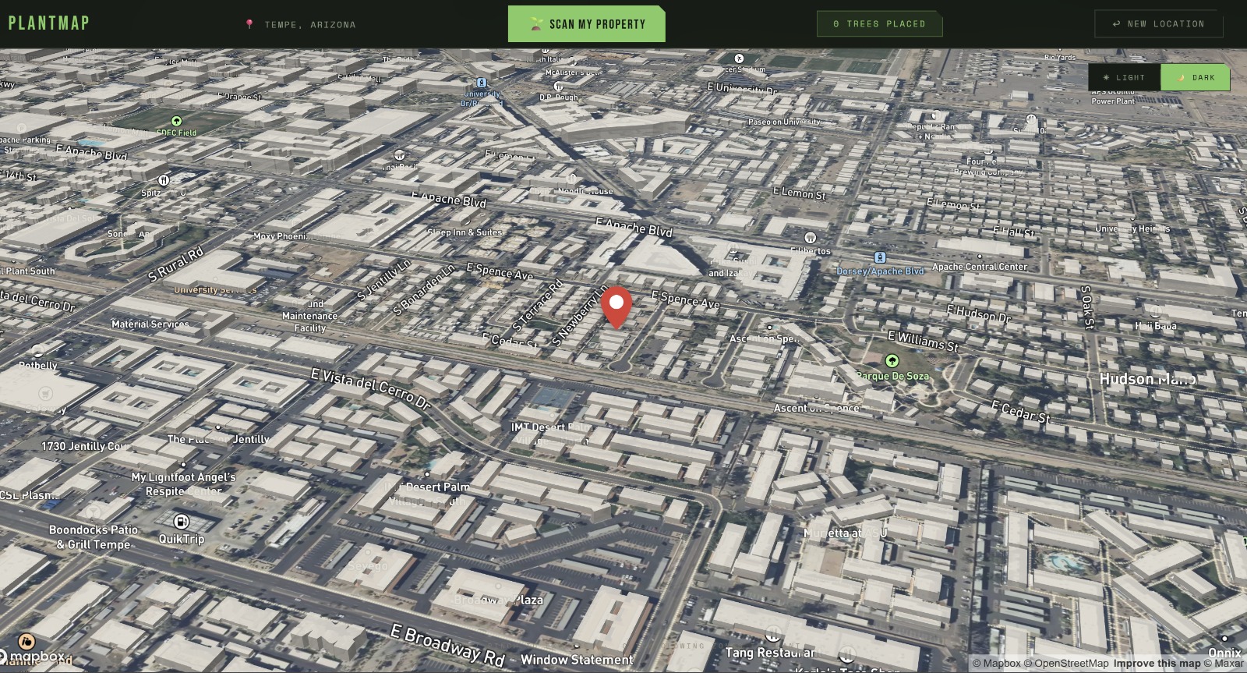
Task: Select the Parque De Soza park icon
Action: pos(892,361)
